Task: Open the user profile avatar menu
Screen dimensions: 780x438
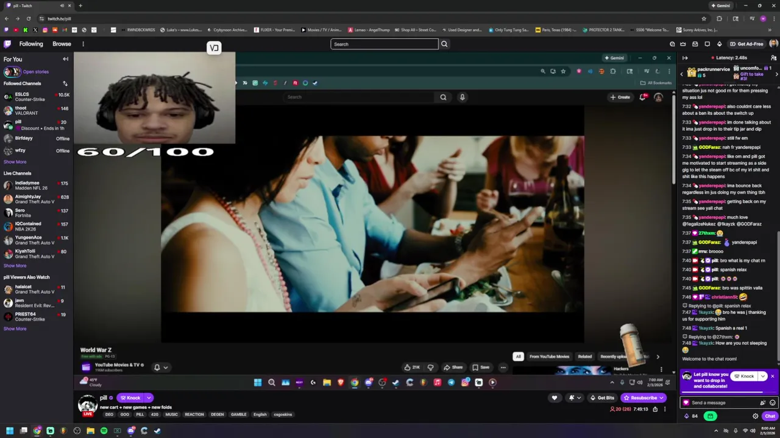Action: 773,44
